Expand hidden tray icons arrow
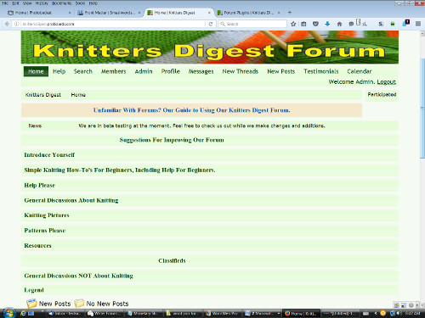The image size is (425, 318). click(x=376, y=313)
